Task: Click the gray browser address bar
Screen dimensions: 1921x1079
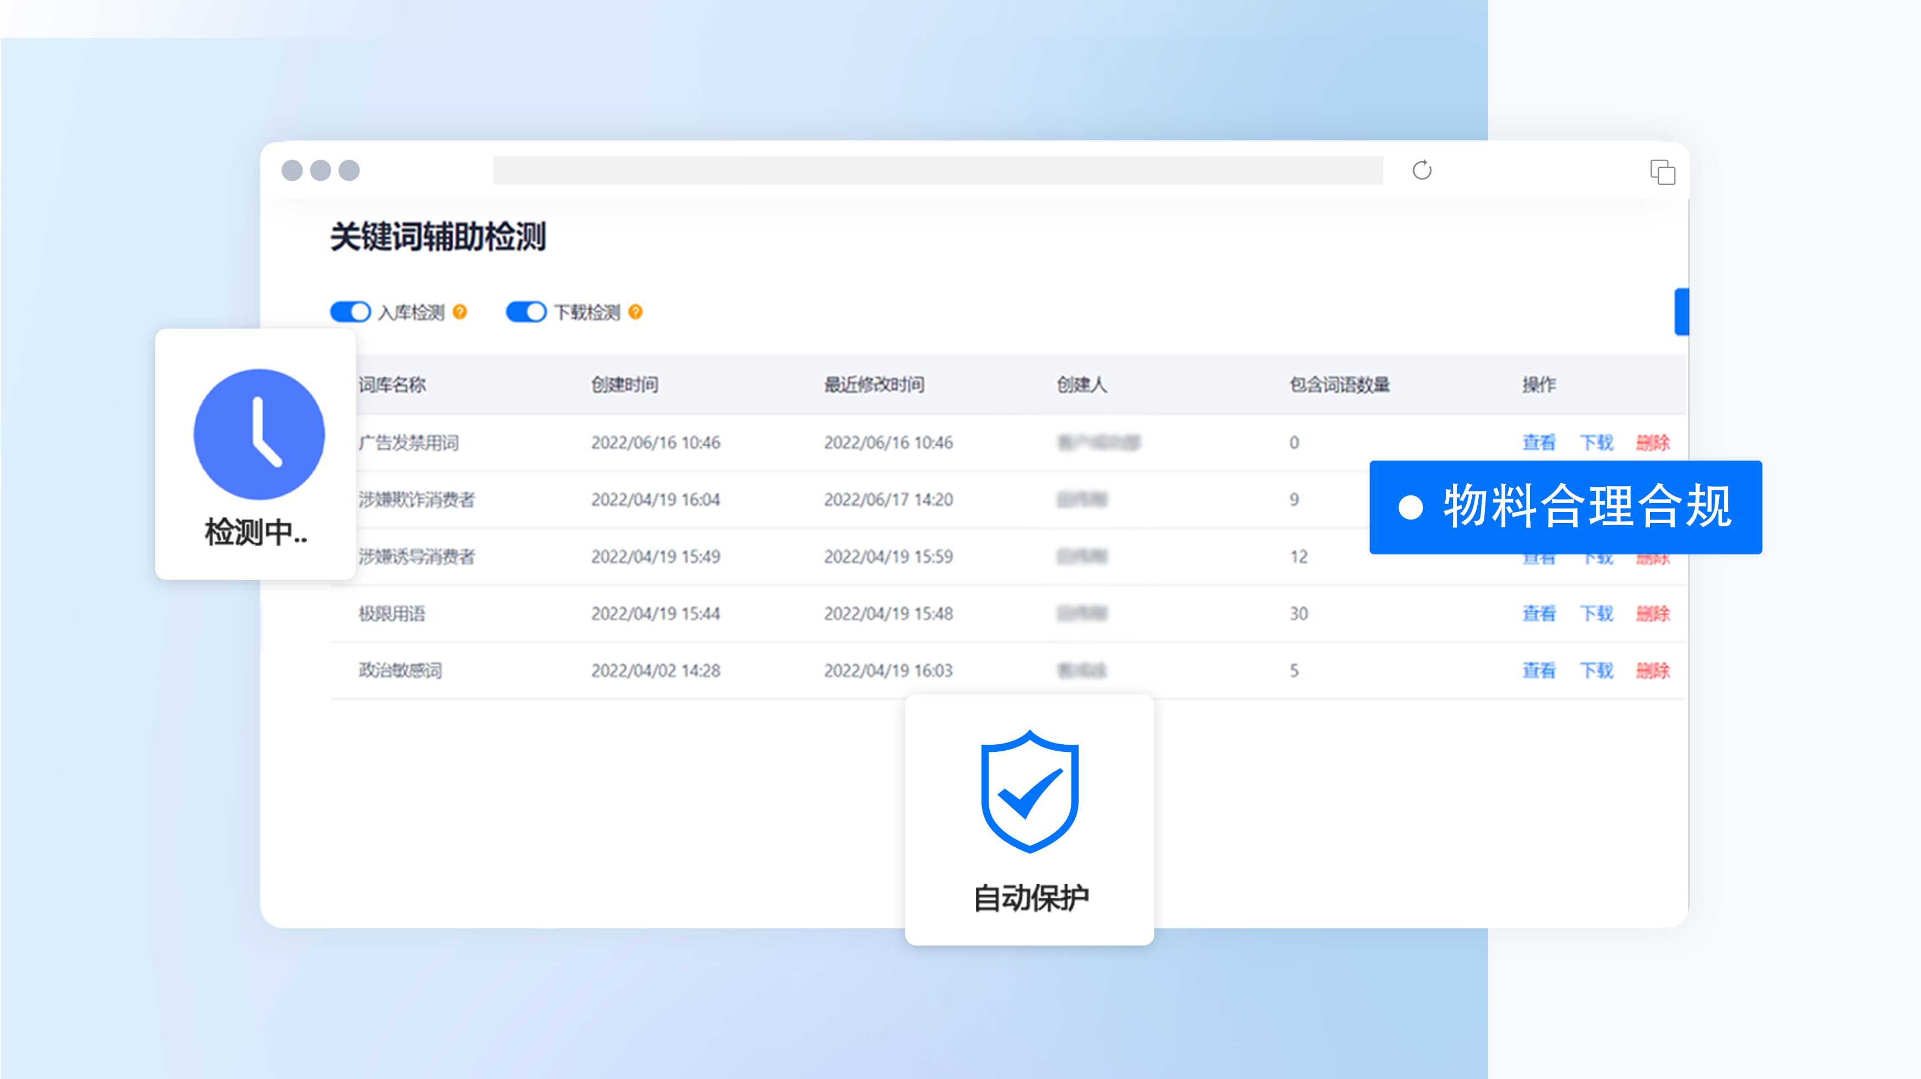Action: (937, 170)
